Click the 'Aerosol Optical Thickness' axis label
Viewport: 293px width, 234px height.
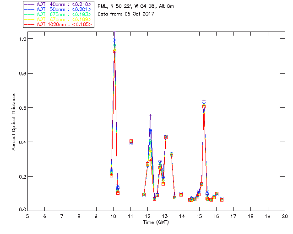pyautogui.click(x=14, y=122)
